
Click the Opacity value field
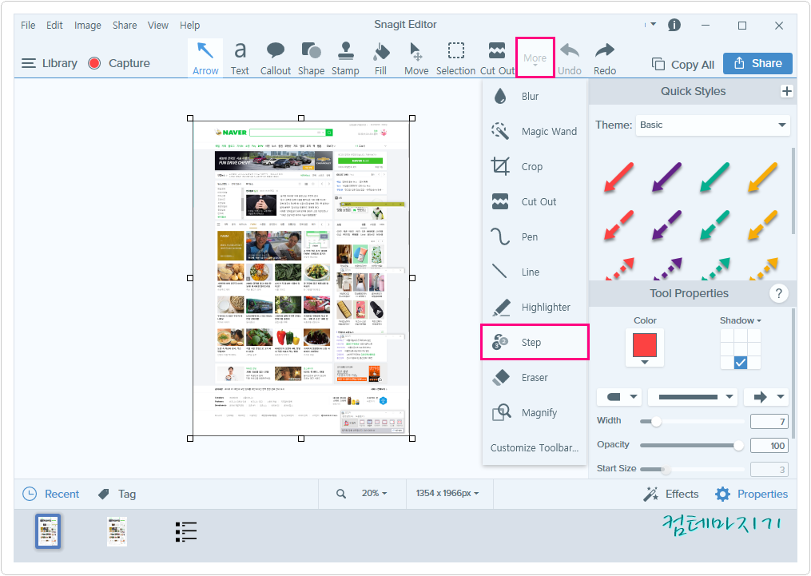[x=769, y=445]
